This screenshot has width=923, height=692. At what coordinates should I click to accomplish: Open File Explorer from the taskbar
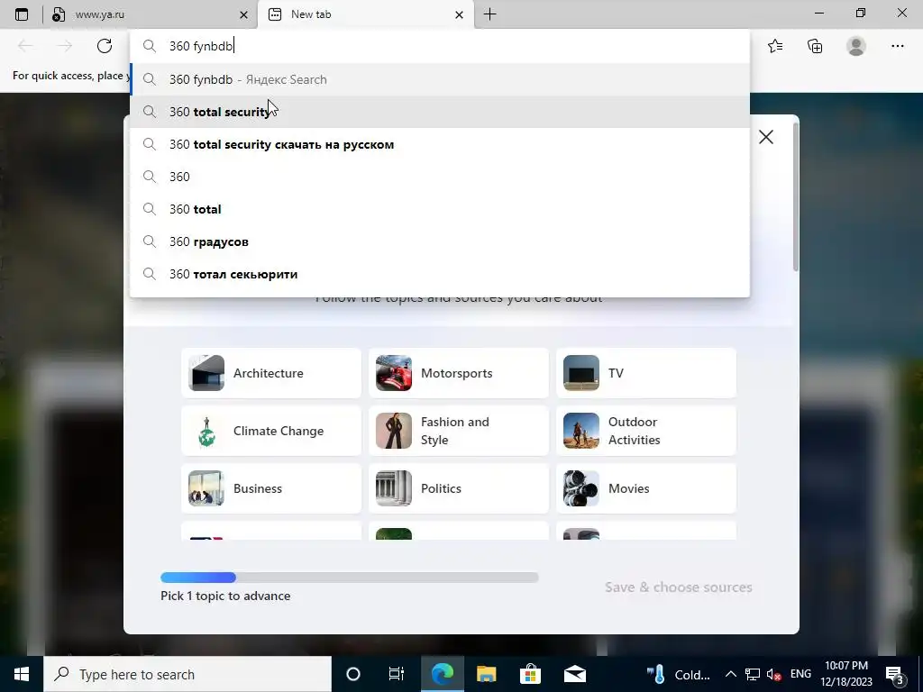pyautogui.click(x=486, y=674)
